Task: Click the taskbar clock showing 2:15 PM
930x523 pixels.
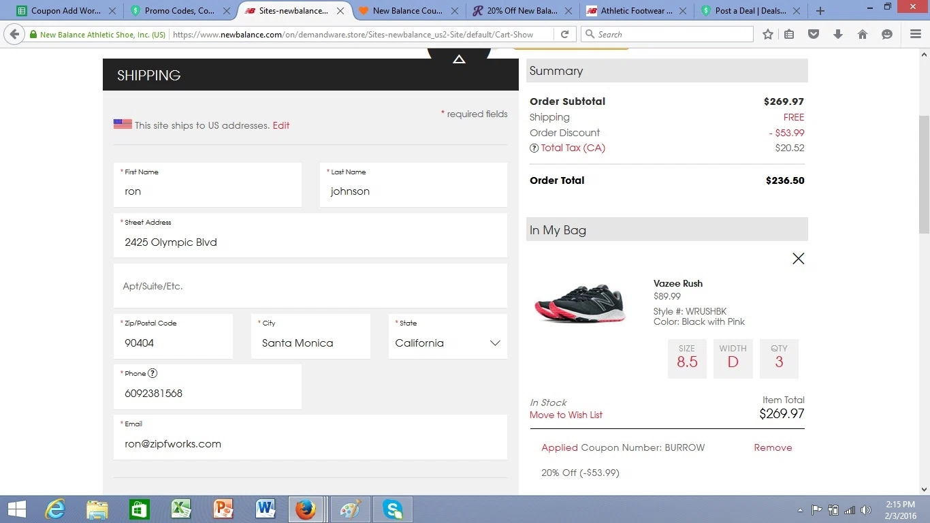Action: 899,510
